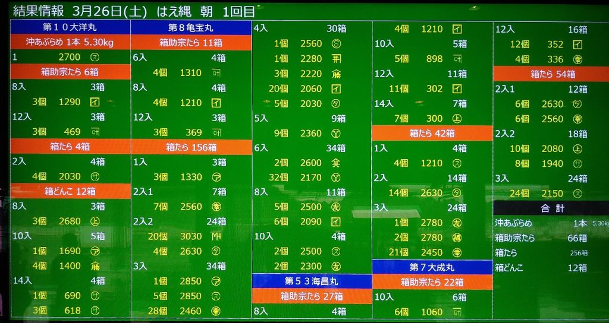
Task: Click the buyer mark beside price 2700
Action: [x=95, y=57]
